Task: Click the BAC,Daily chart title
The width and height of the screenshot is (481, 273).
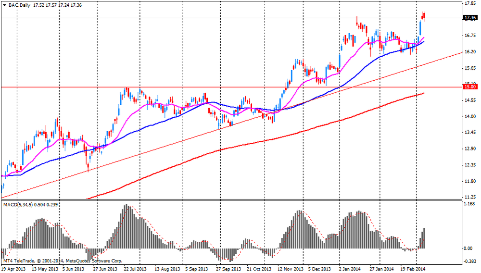Action: [19, 5]
